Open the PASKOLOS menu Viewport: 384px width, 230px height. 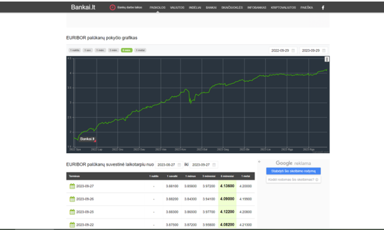157,8
